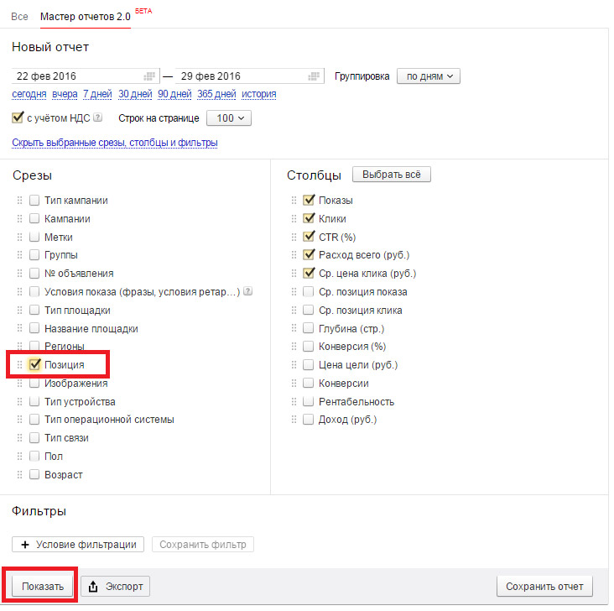The height and width of the screenshot is (611, 614).
Task: Click the plus icon in Условие фильтрации
Action: tap(25, 545)
